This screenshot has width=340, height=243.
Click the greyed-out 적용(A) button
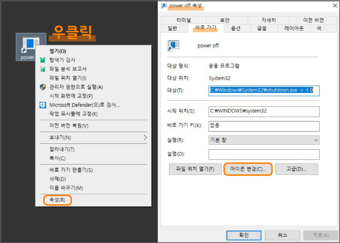[321, 235]
